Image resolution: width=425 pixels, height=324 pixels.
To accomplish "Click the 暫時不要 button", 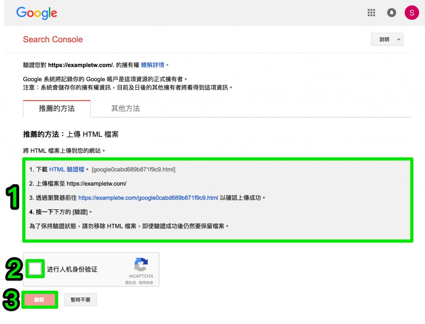I will pyautogui.click(x=81, y=300).
